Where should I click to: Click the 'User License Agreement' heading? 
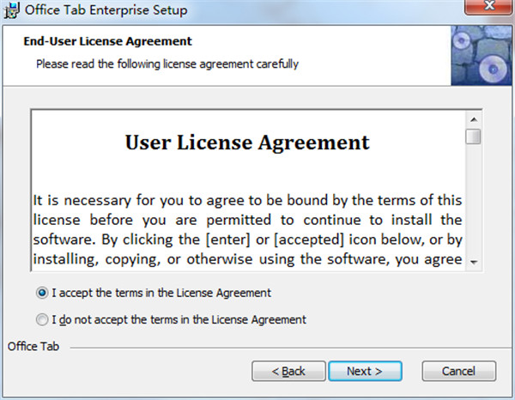pyautogui.click(x=247, y=142)
